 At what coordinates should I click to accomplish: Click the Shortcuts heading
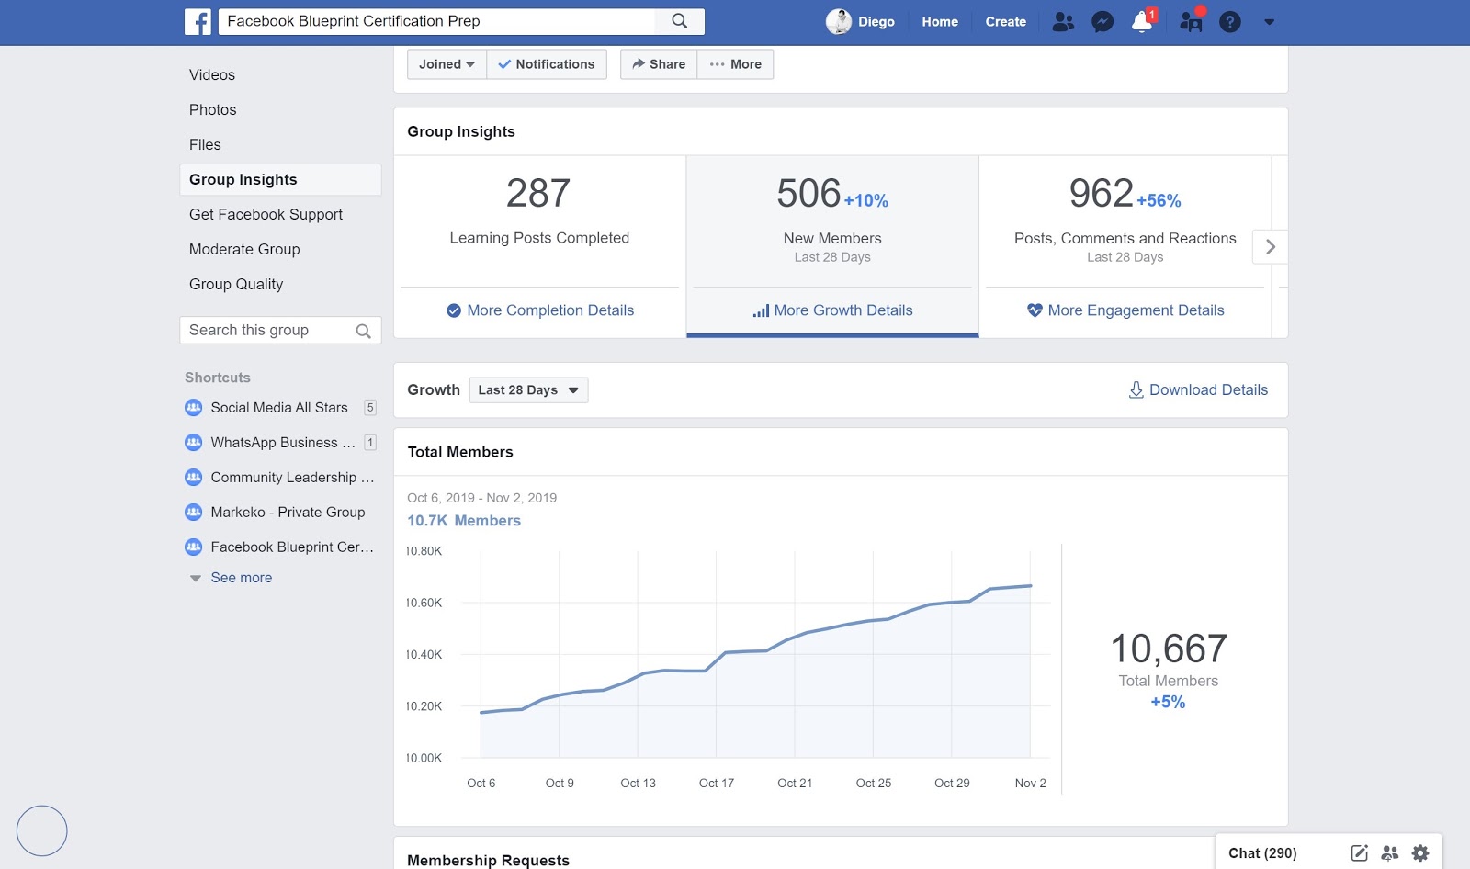[218, 378]
